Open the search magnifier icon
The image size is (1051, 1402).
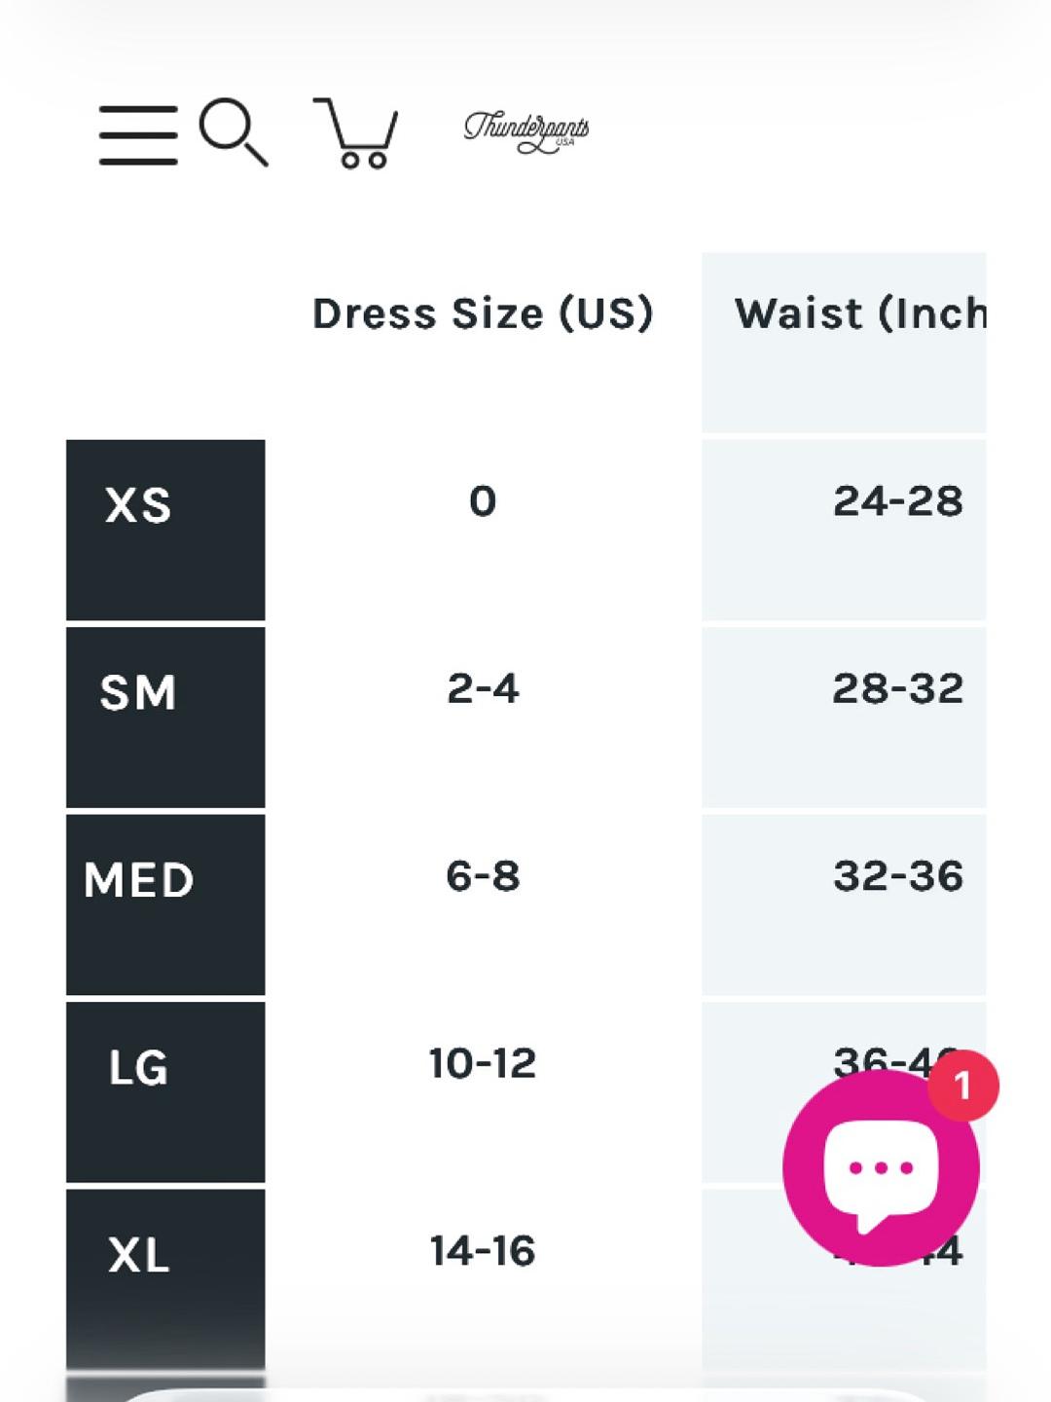point(234,132)
